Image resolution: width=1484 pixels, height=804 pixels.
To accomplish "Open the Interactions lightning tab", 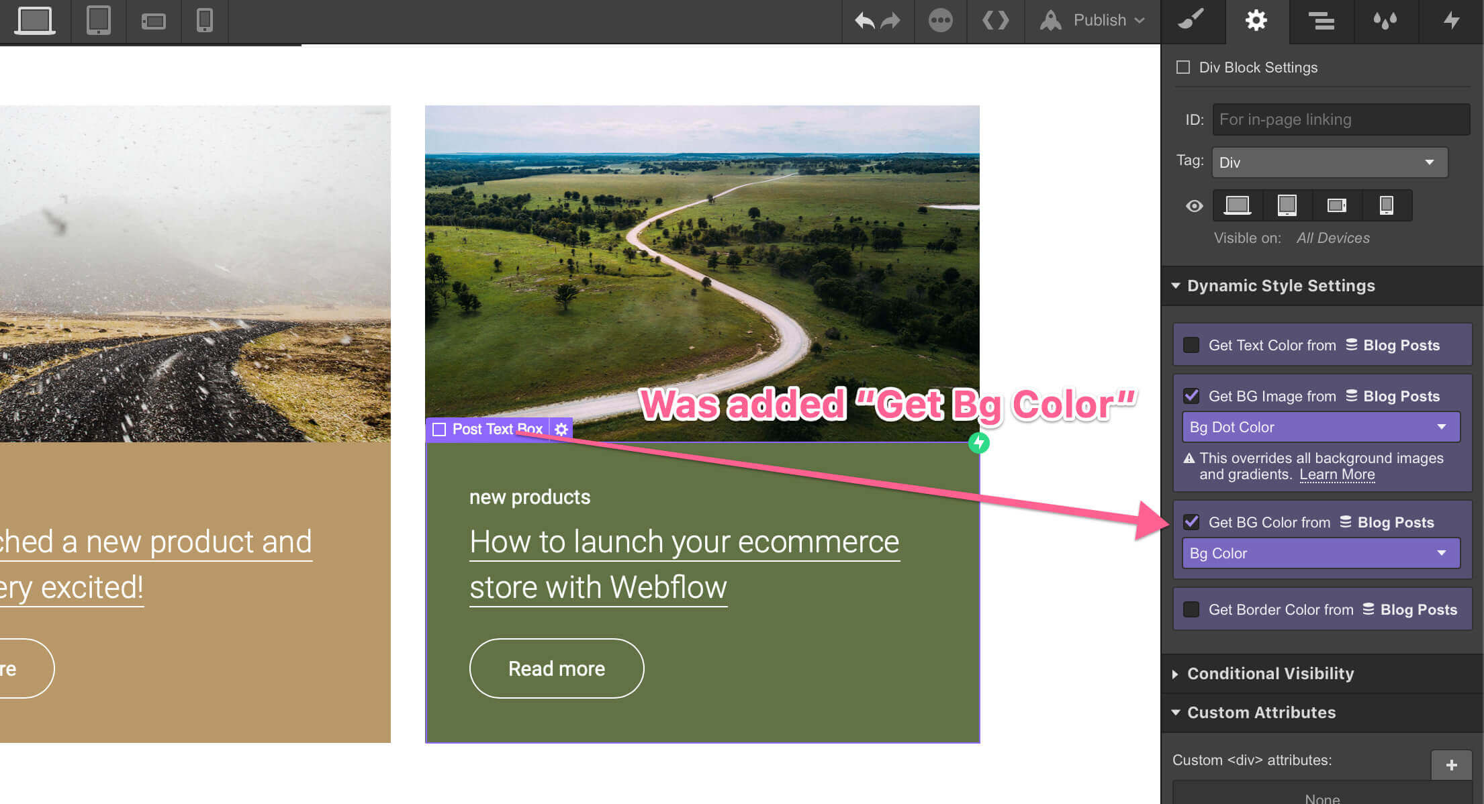I will click(x=1451, y=21).
